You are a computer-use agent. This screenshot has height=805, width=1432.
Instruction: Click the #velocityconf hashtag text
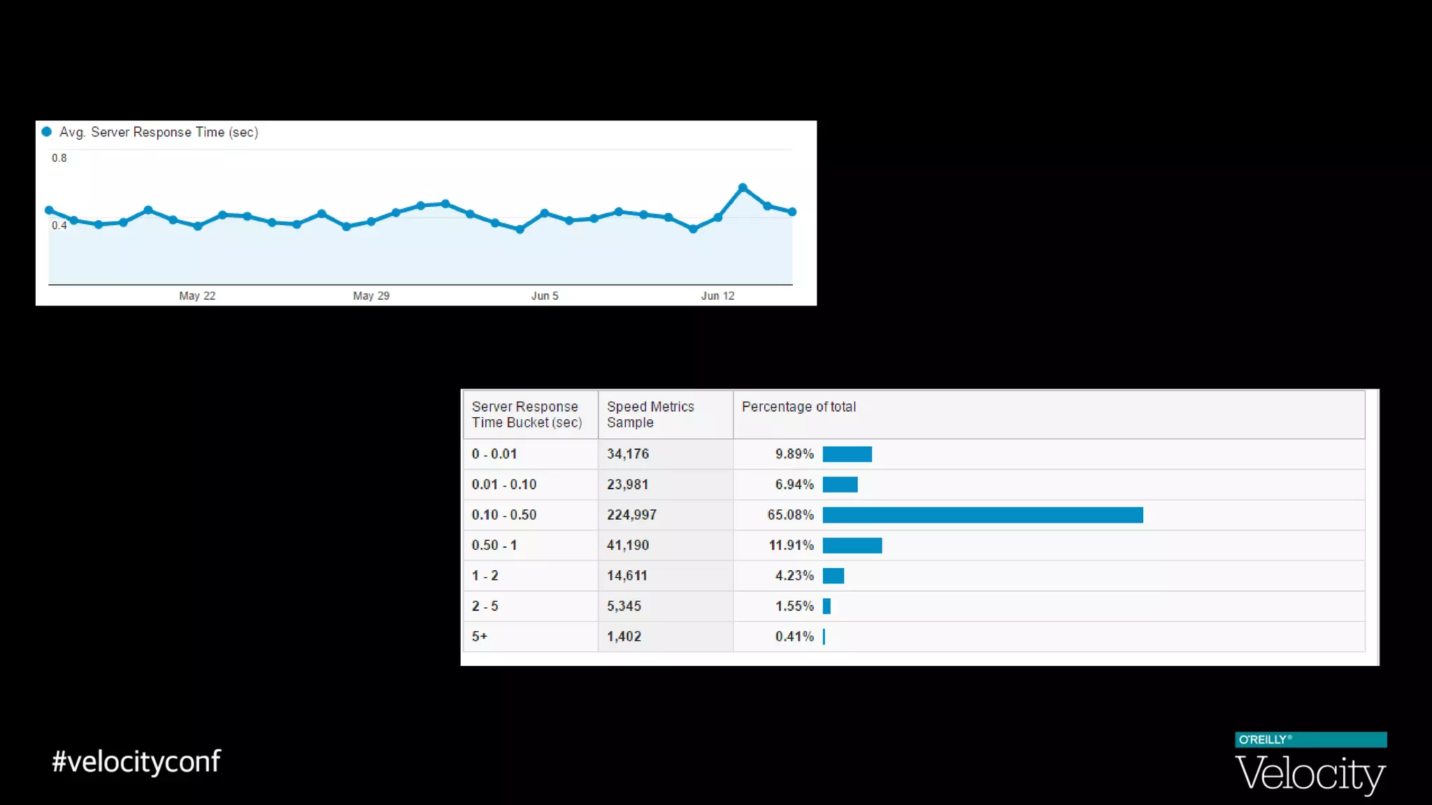pos(136,762)
